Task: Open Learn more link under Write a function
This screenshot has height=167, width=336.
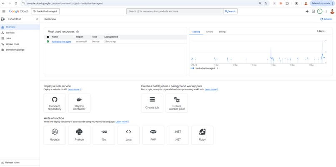Action: 122,122
